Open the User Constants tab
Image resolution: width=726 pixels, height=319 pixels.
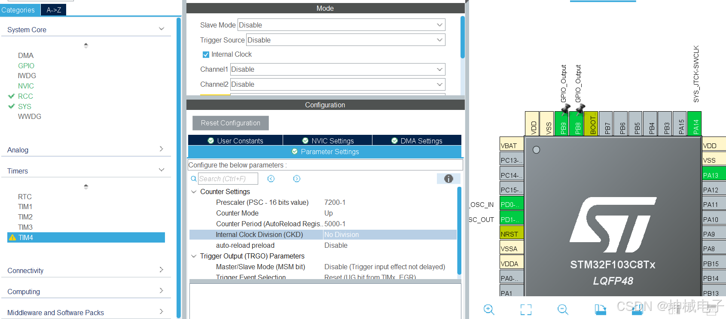click(x=235, y=140)
